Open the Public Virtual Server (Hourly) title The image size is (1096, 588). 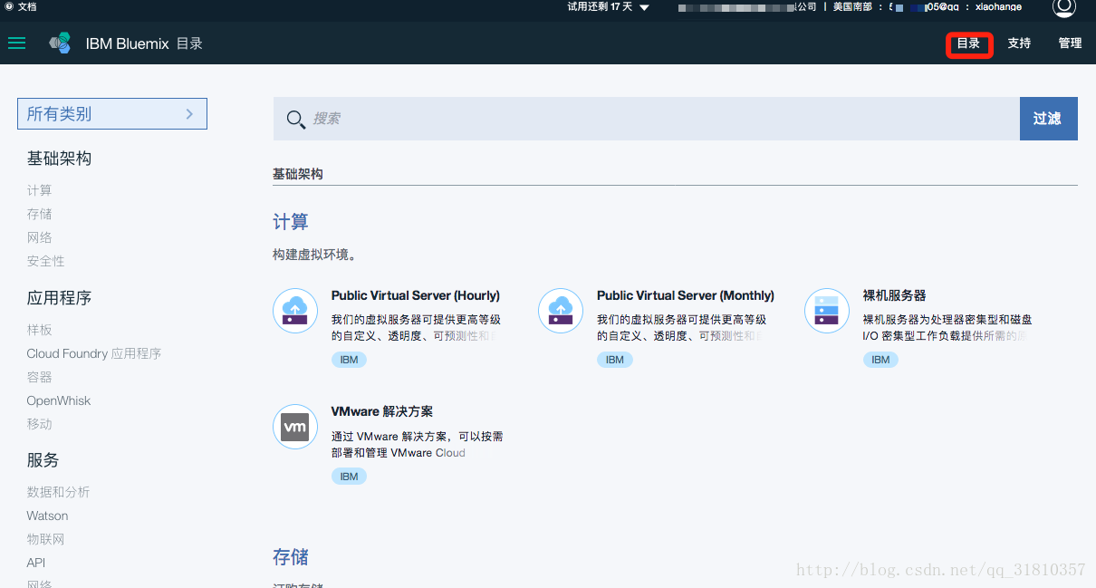[x=416, y=295]
